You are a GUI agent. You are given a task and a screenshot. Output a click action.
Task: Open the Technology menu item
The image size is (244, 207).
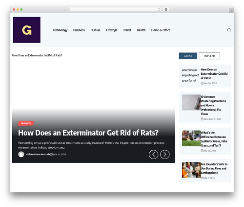[60, 30]
